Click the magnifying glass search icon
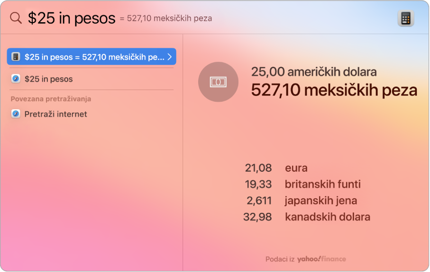430x272 pixels. [16, 18]
